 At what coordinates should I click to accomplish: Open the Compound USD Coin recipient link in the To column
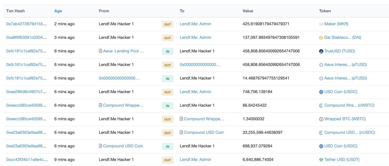204,133
